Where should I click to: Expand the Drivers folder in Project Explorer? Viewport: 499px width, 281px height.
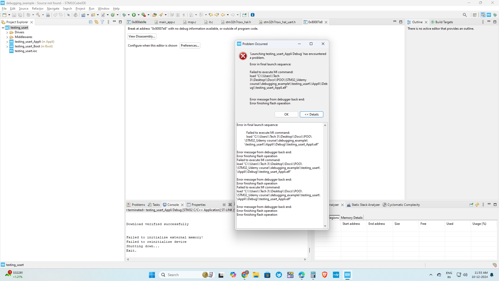click(8, 32)
